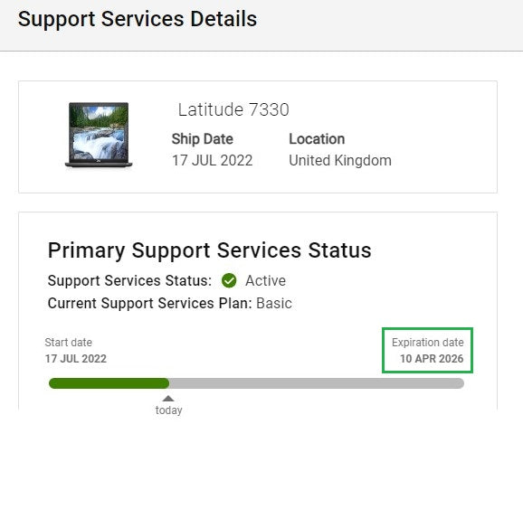Click the today triangle marker below progress bar
The height and width of the screenshot is (528, 523).
[x=168, y=399]
